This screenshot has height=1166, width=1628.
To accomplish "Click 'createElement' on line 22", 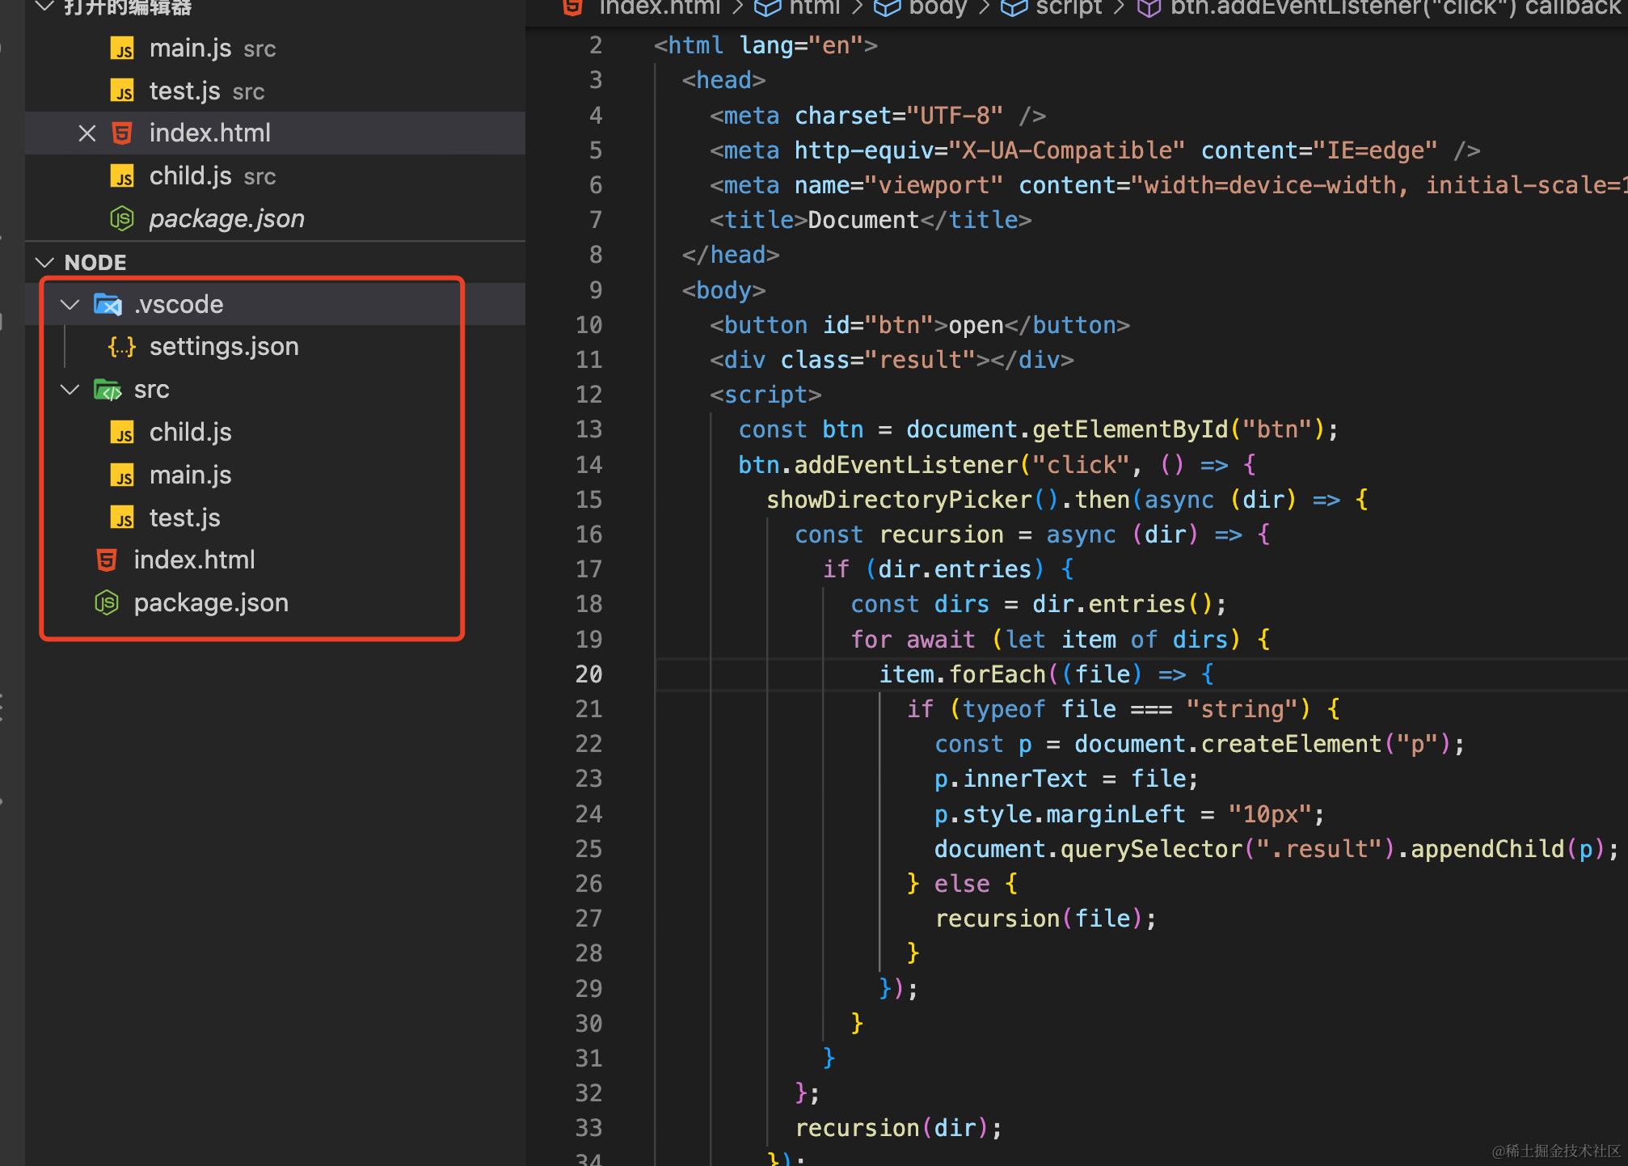I will point(1292,744).
